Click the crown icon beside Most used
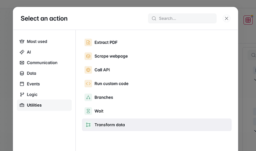Image resolution: width=256 pixels, height=151 pixels. 22,41
